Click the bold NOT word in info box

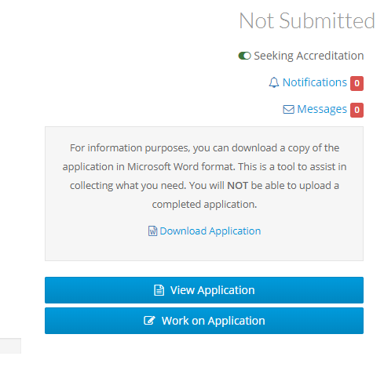pos(237,186)
